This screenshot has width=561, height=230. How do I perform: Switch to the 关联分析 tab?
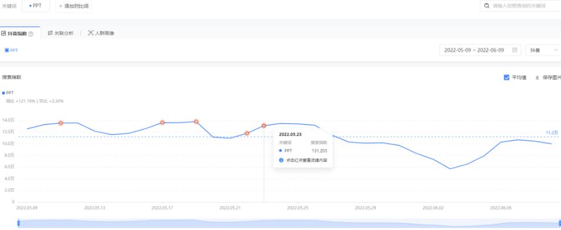61,33
